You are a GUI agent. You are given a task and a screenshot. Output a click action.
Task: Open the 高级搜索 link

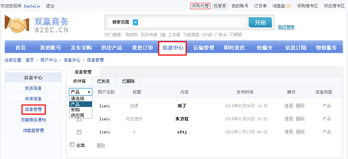[x=286, y=27]
